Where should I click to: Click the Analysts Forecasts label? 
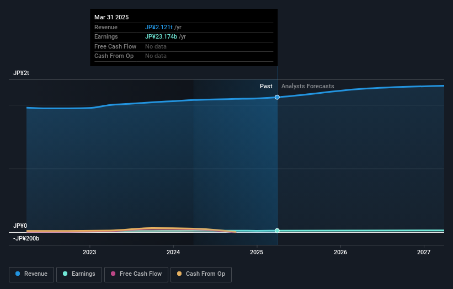coord(308,87)
